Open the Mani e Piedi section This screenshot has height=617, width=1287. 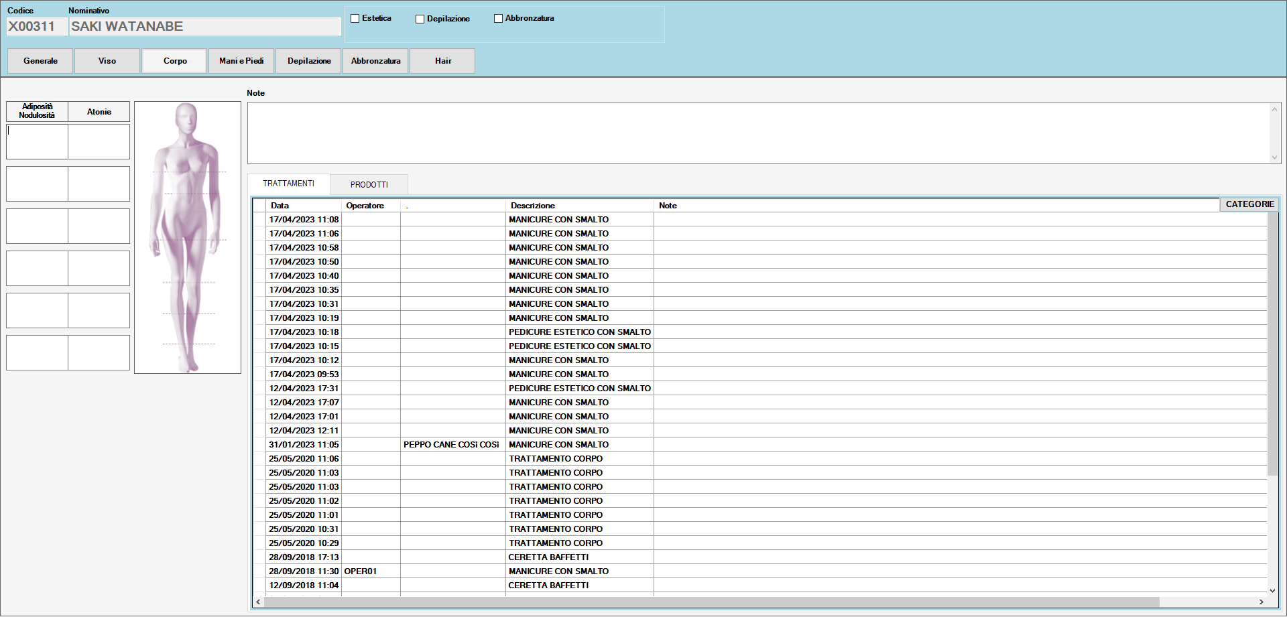[x=241, y=61]
